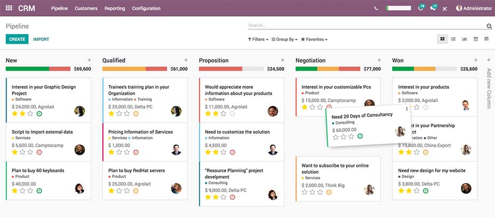Click the $69,600 total in New column
This screenshot has height=217, width=495.
pos(82,69)
